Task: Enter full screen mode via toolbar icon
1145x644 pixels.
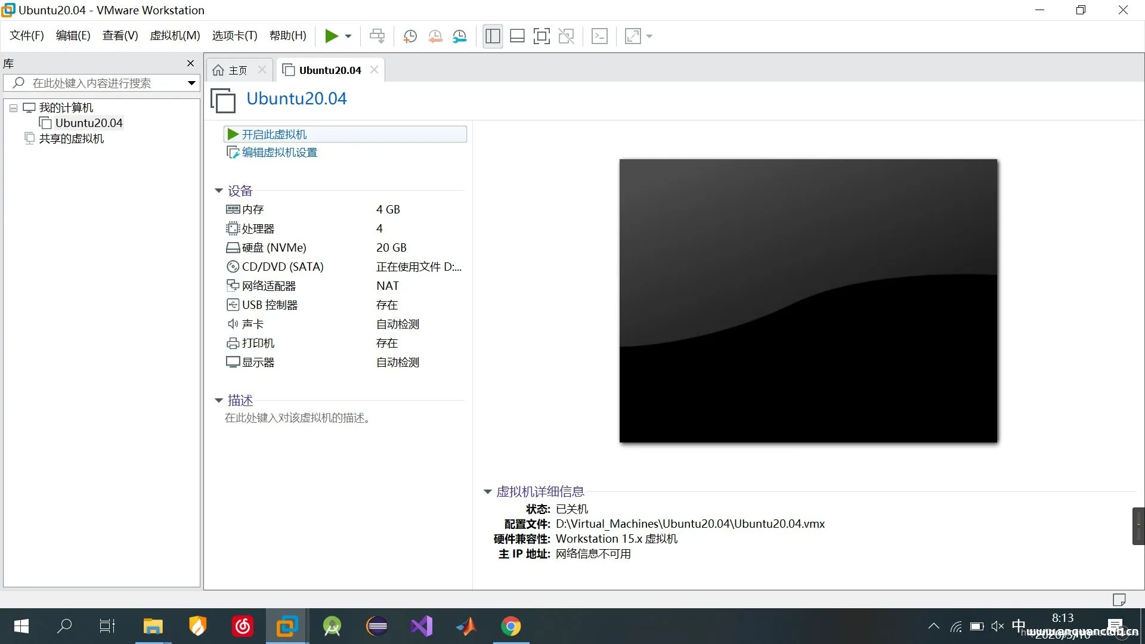Action: point(541,36)
